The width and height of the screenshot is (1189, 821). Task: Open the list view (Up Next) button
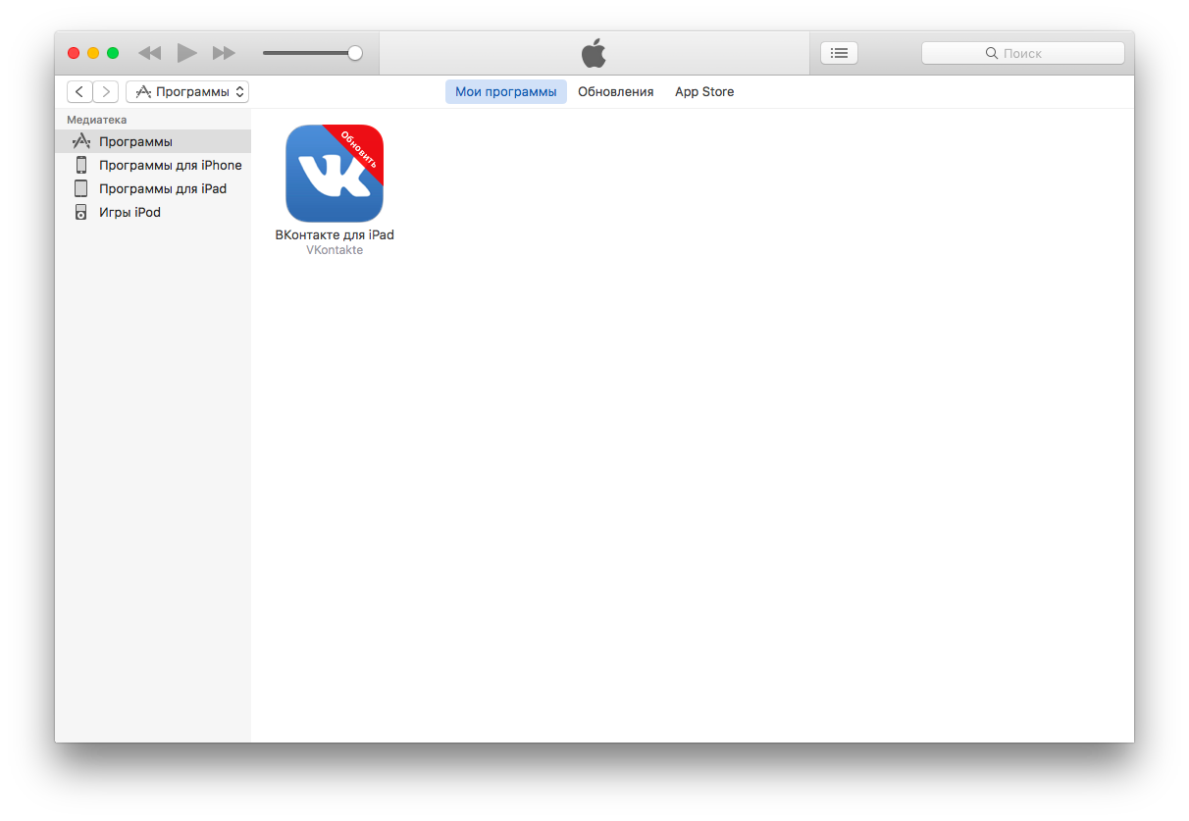839,53
